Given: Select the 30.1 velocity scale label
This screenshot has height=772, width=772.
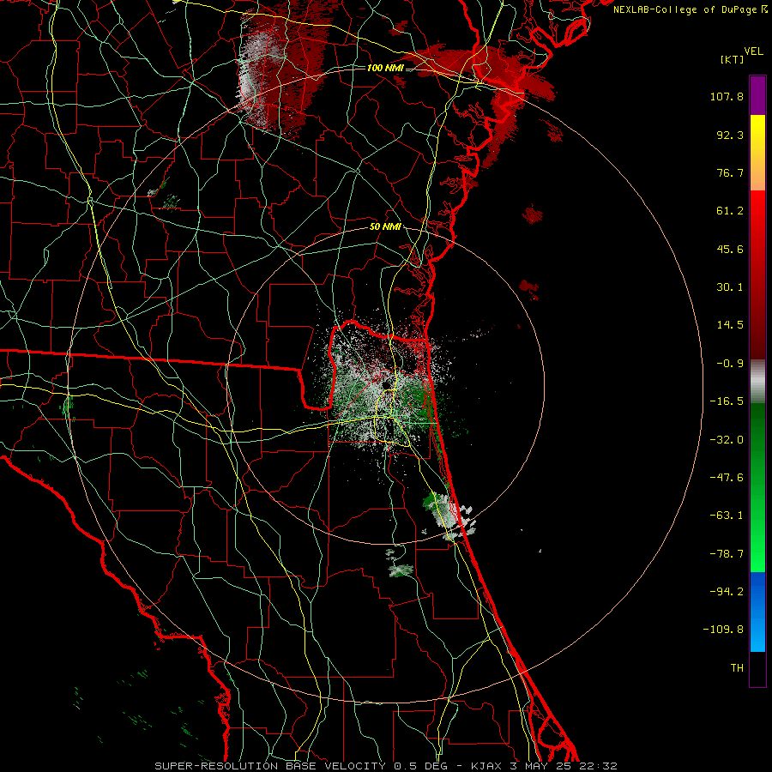Looking at the screenshot, I should tap(730, 287).
